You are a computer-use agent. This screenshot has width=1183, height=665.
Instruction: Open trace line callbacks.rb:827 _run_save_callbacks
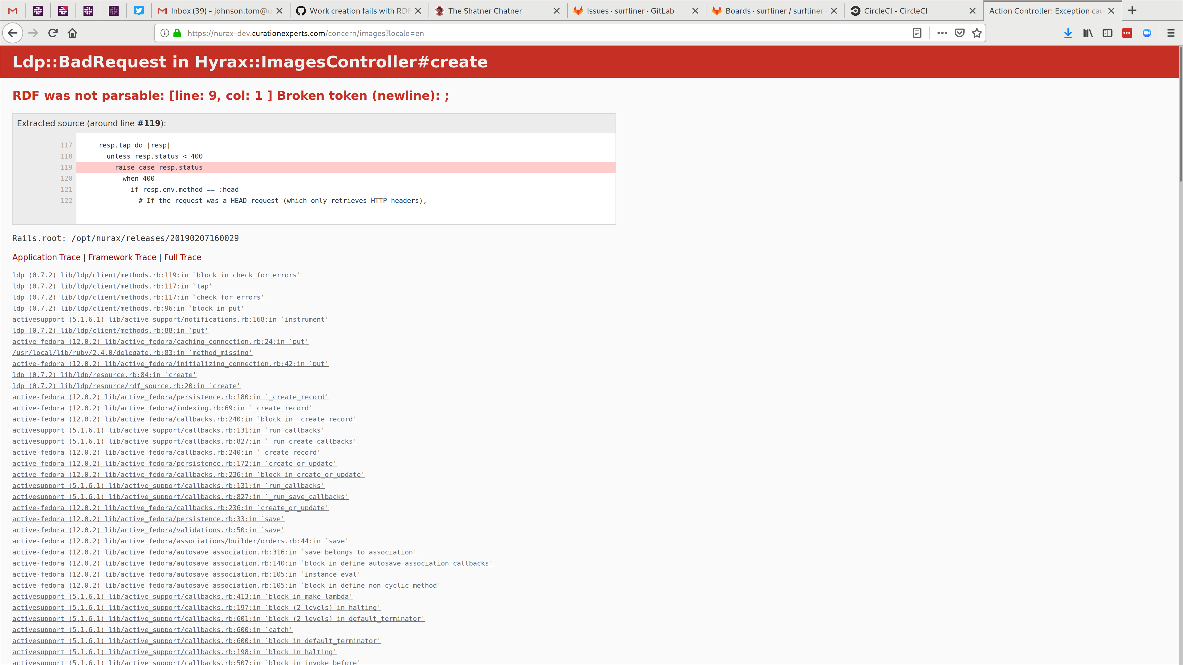181,497
